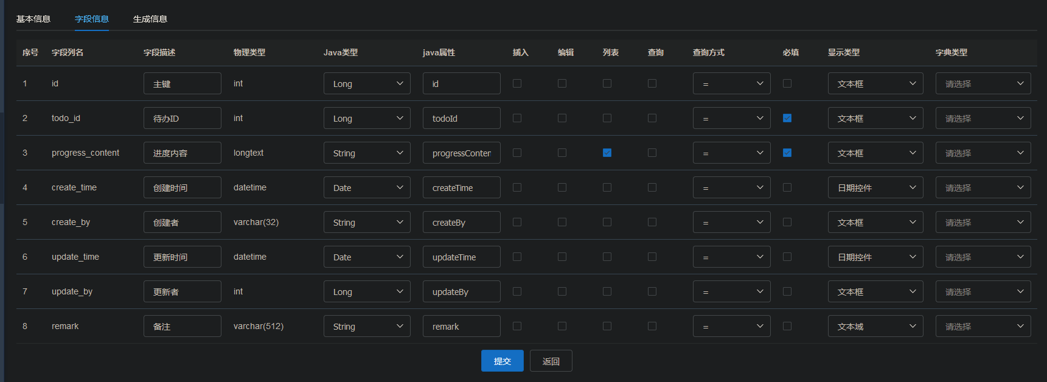
Task: Open 字典类型 dropdown for the create_by row
Action: [983, 222]
